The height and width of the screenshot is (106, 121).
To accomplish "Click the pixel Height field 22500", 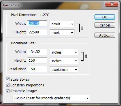I will click(x=37, y=32).
